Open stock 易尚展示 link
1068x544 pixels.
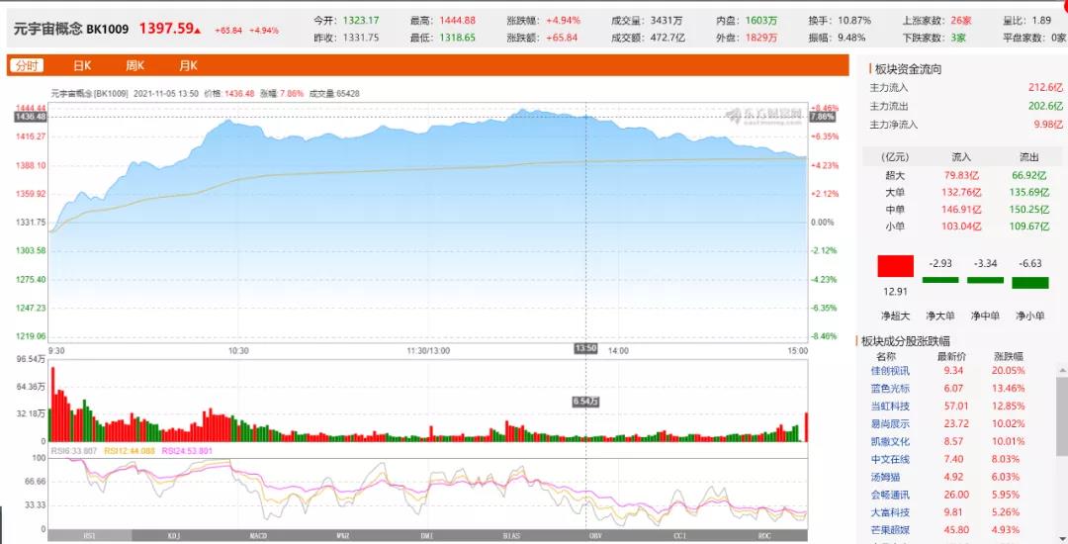pyautogui.click(x=890, y=424)
